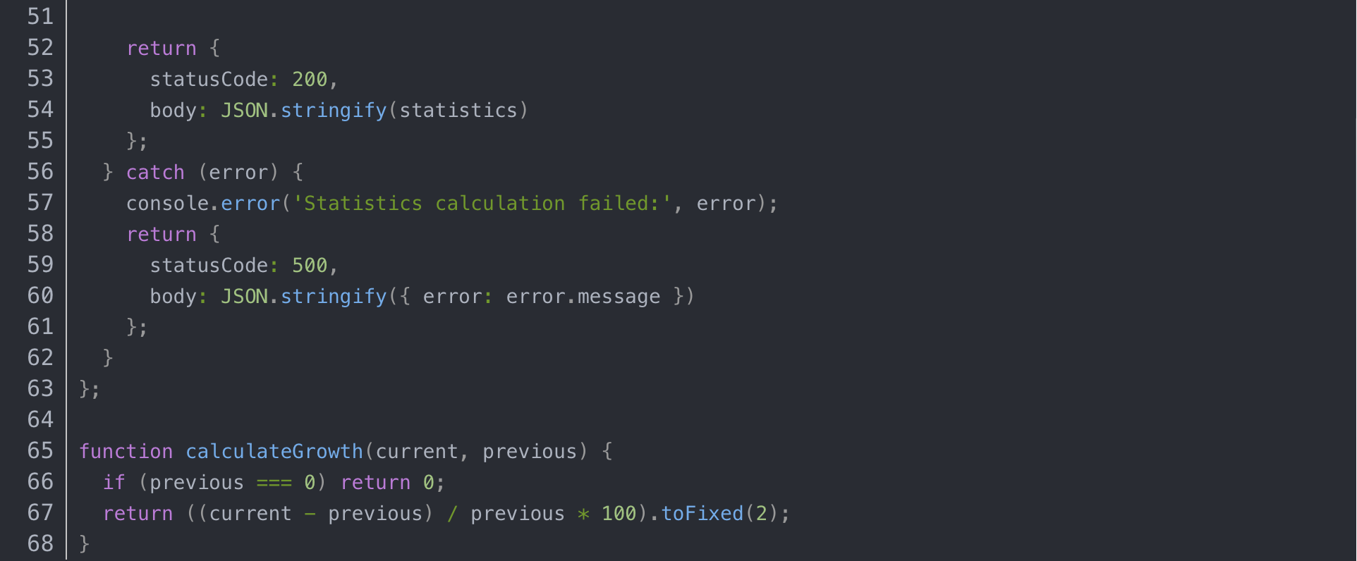Screen dimensions: 1357x561
Task: Click the catch keyword
Action: coord(155,172)
